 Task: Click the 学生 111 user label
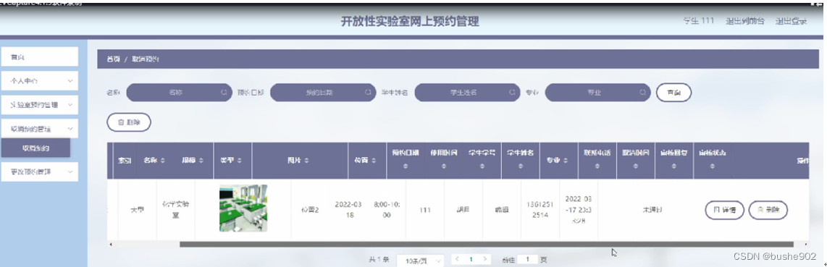(x=698, y=21)
